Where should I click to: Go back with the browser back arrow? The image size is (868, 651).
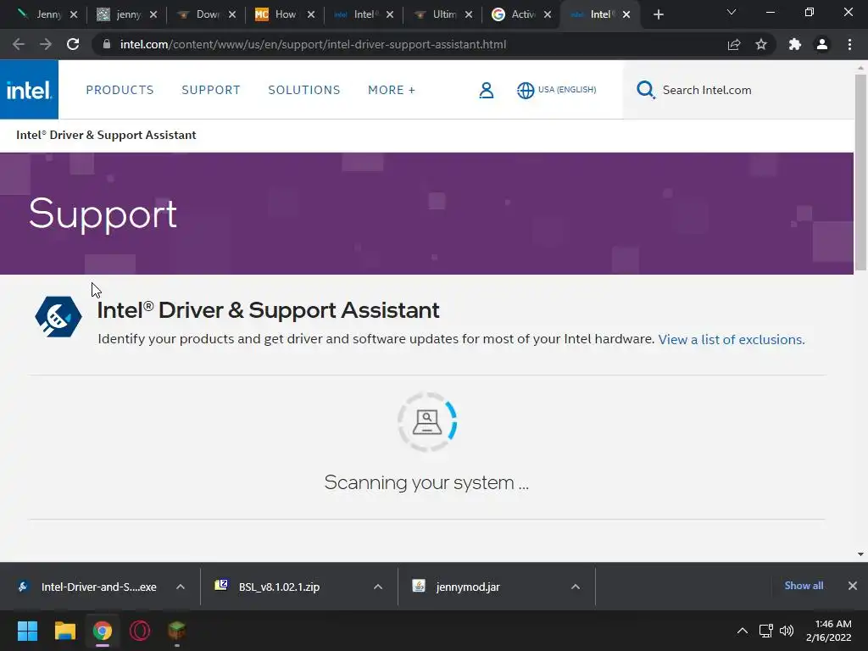tap(19, 44)
